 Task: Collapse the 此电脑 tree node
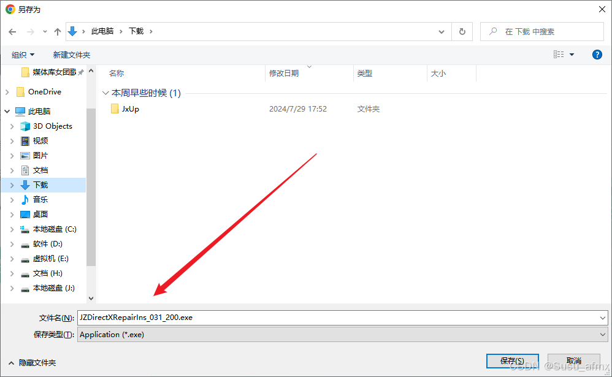pos(7,112)
